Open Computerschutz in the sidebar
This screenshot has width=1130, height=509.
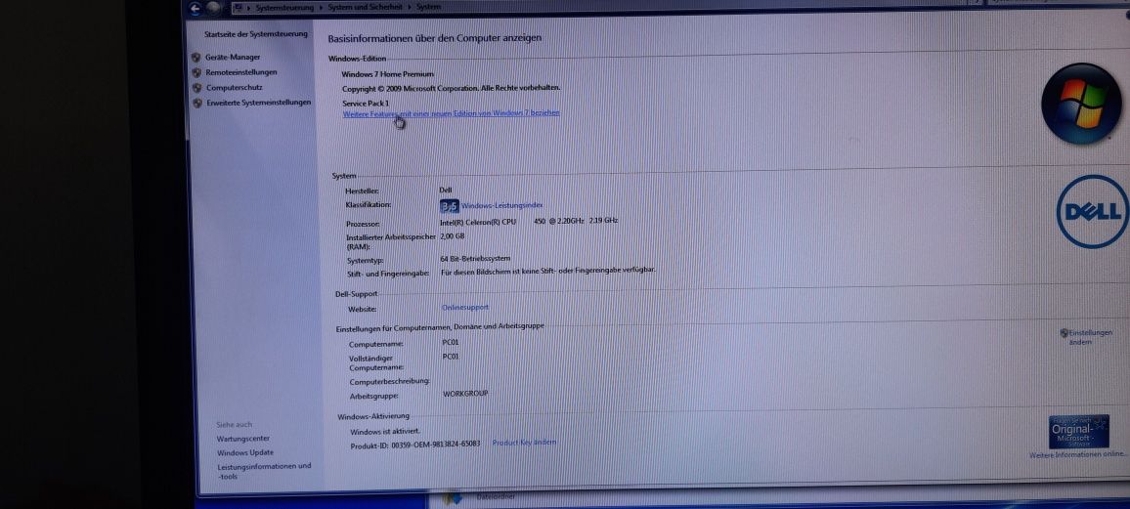pos(235,88)
